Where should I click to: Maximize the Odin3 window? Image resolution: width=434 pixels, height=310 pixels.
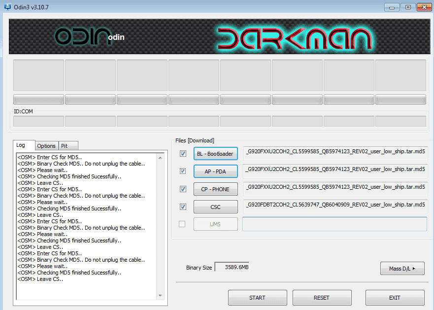click(408, 7)
